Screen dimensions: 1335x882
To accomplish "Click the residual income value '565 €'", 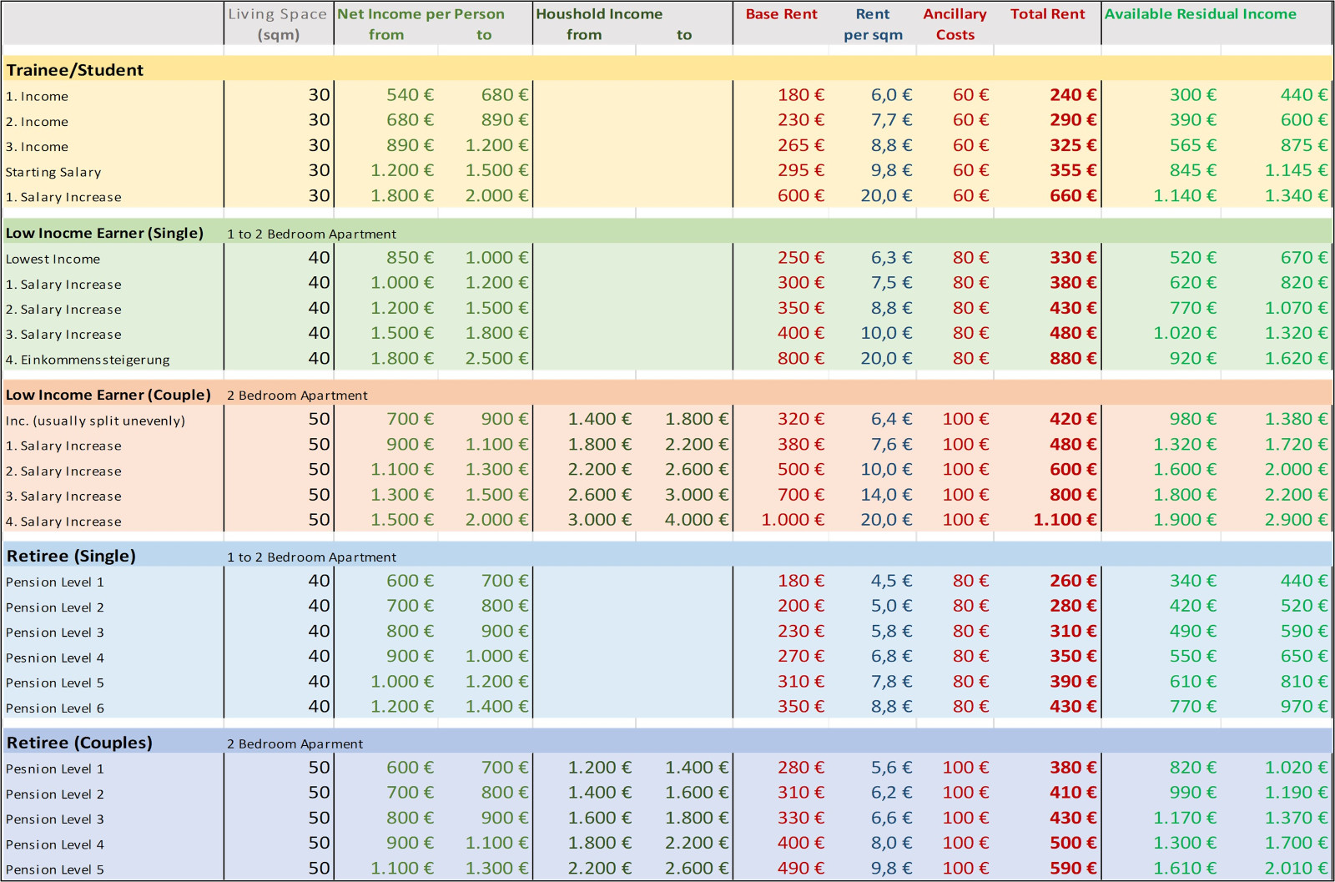I will tap(1192, 145).
